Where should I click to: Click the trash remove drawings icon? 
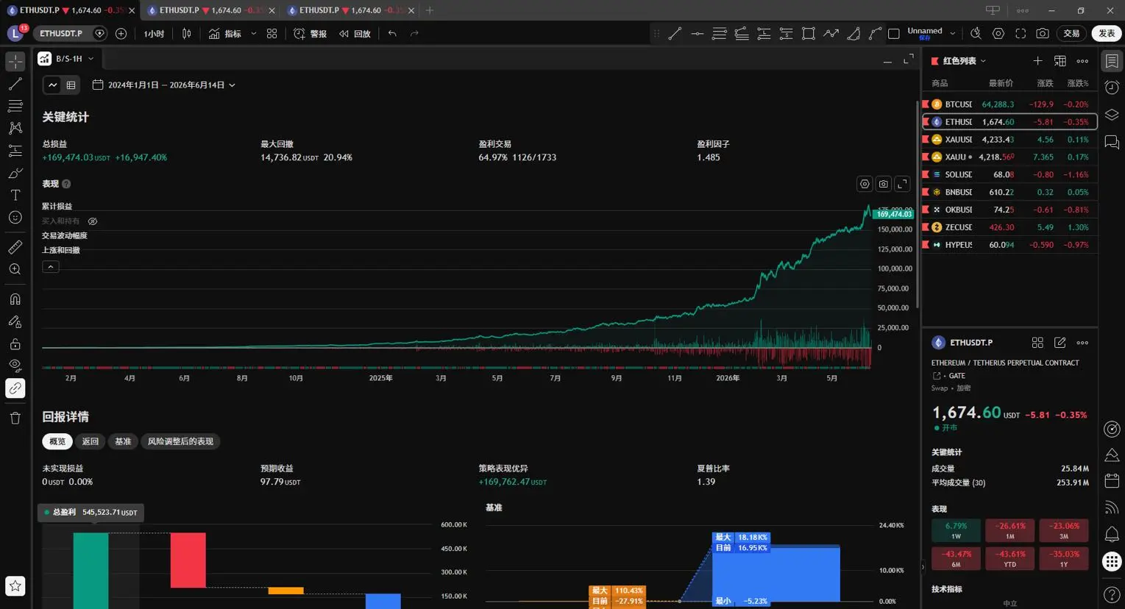pyautogui.click(x=15, y=418)
